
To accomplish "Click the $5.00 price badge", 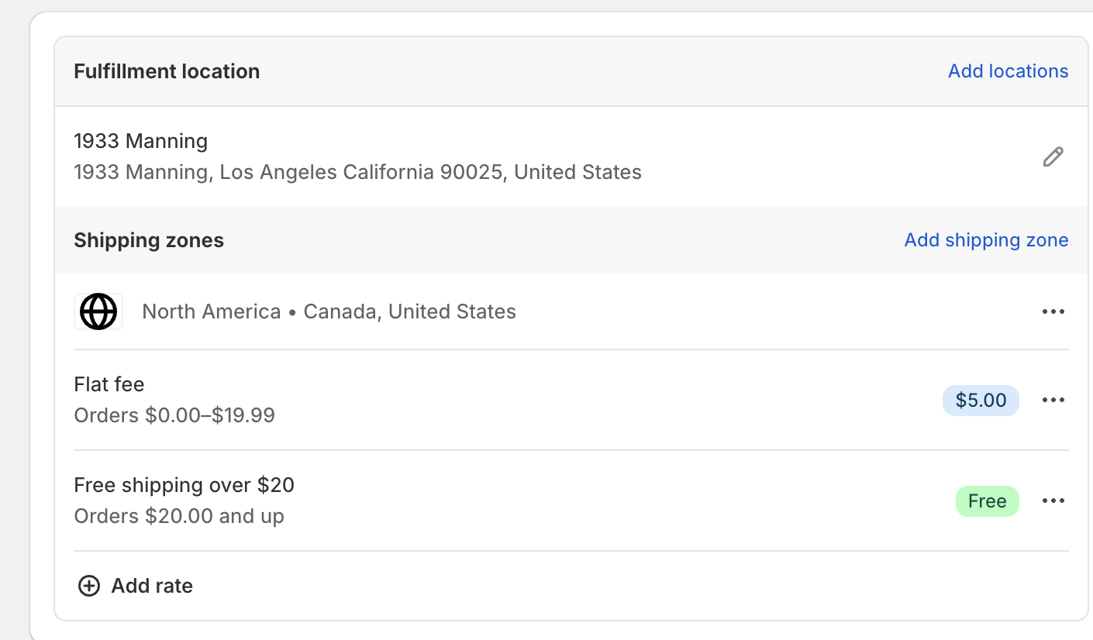I will [x=981, y=401].
